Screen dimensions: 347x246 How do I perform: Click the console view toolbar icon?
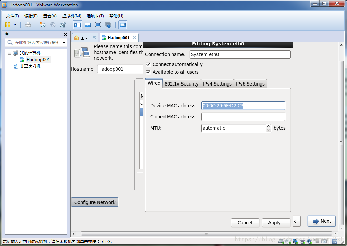(x=123, y=25)
